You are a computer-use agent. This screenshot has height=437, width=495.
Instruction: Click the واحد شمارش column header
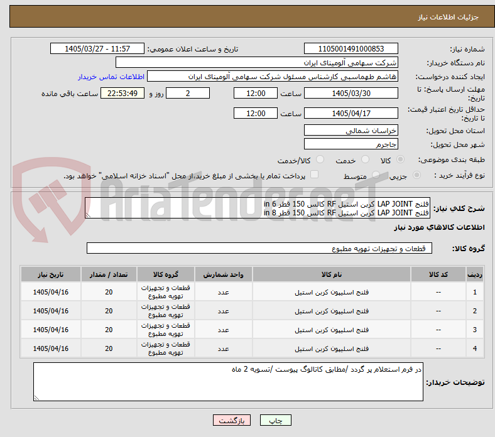click(x=223, y=274)
